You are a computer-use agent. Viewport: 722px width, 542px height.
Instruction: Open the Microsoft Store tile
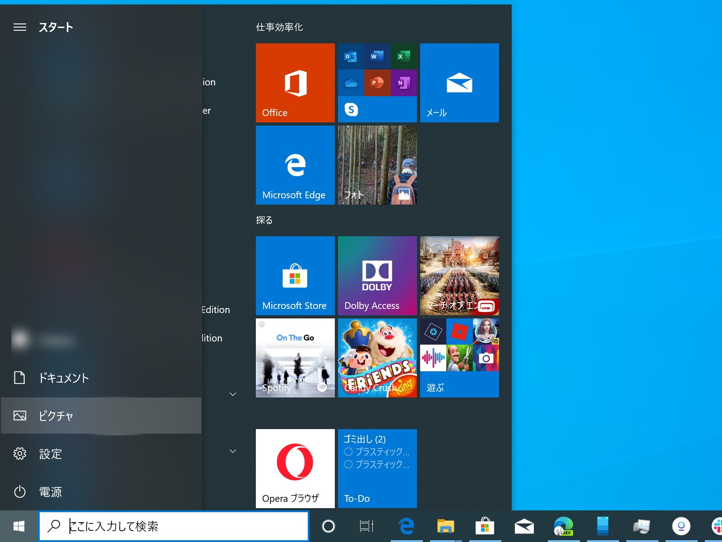[x=295, y=276]
